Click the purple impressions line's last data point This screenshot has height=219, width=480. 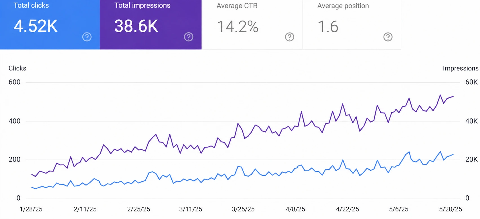453,97
